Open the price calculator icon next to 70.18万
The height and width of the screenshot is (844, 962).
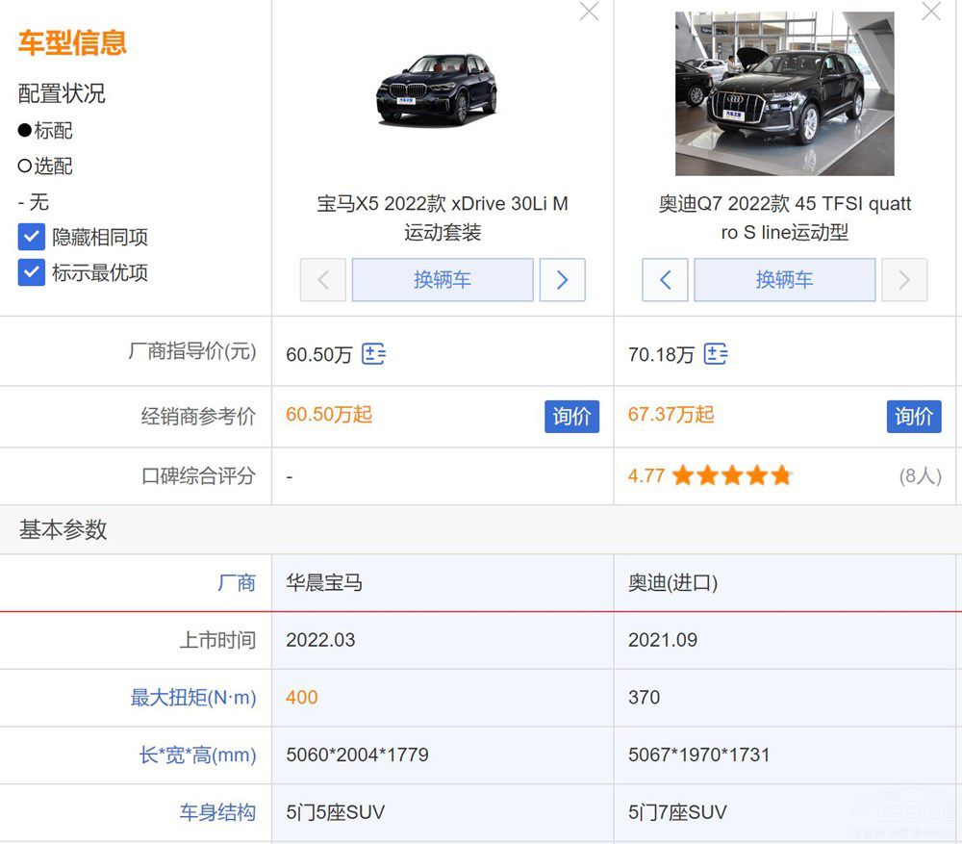[x=716, y=354]
